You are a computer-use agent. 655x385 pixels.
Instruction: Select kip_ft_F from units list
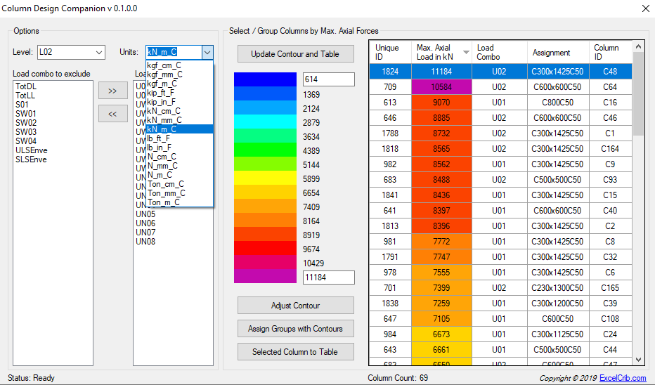pyautogui.click(x=162, y=93)
